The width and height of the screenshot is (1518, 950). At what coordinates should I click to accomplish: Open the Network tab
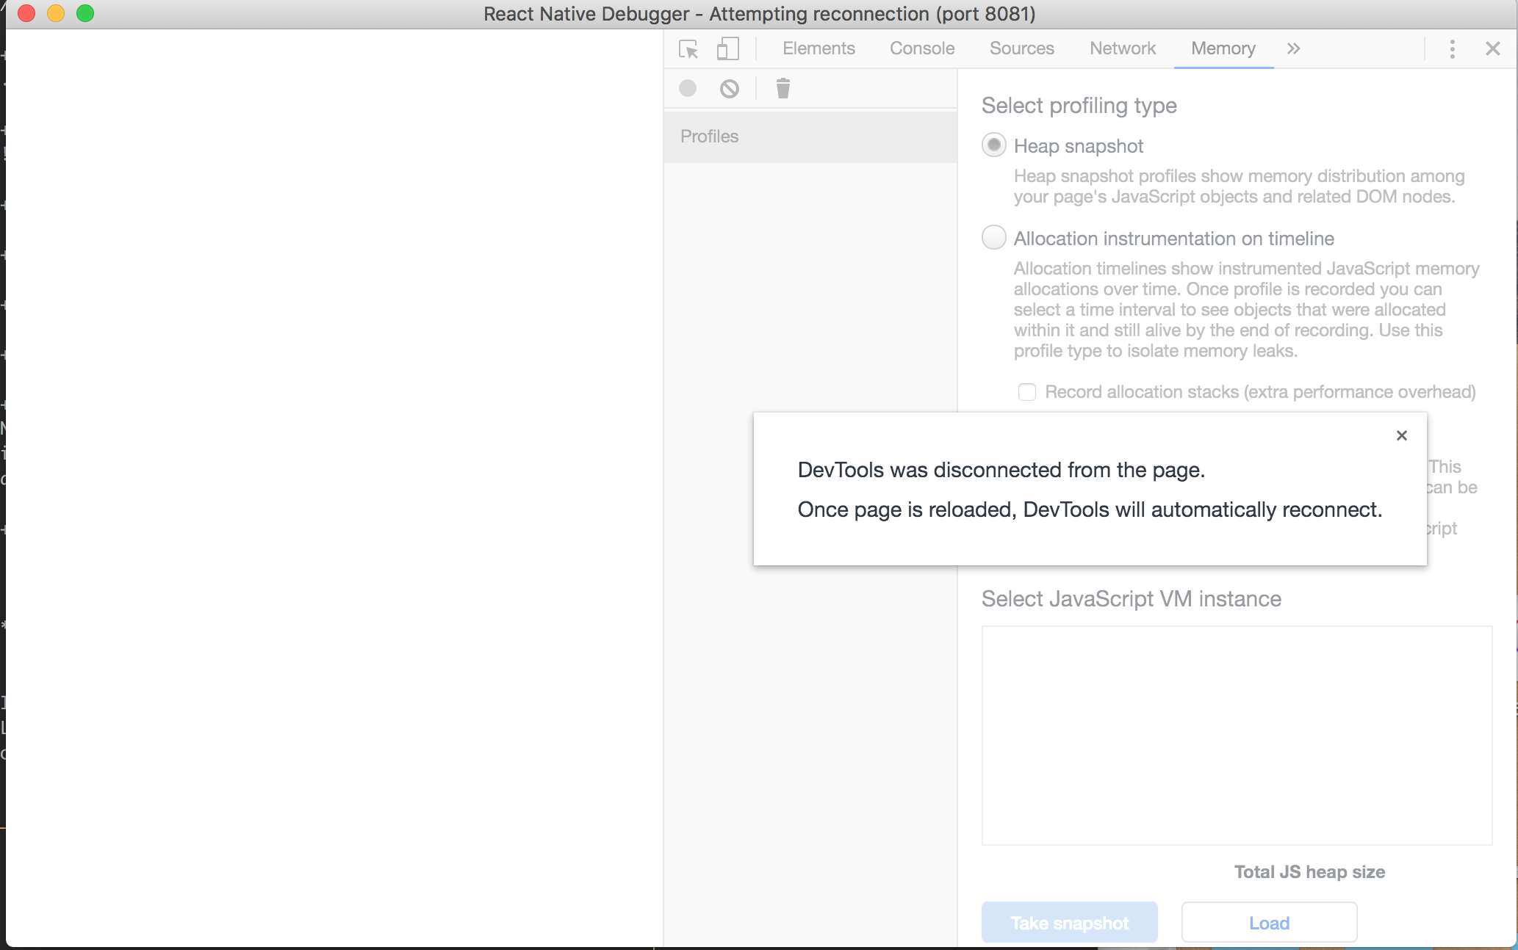coord(1122,48)
